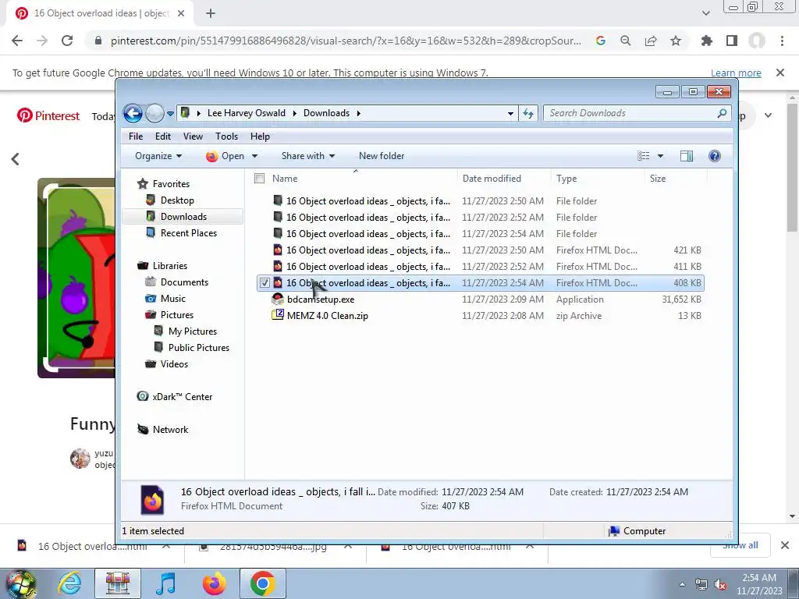Click Learn more link in Chrome infobar
This screenshot has width=799, height=599.
[736, 73]
